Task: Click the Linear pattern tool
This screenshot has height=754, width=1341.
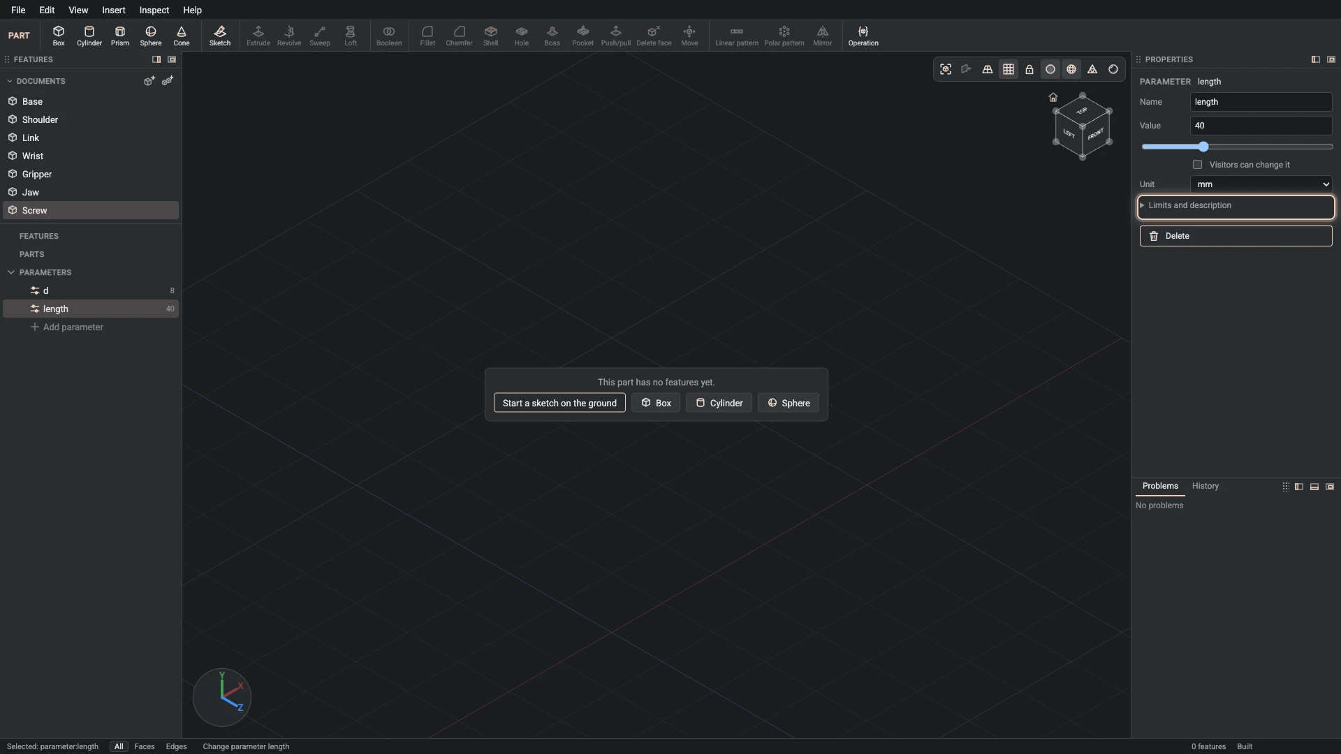Action: [737, 36]
